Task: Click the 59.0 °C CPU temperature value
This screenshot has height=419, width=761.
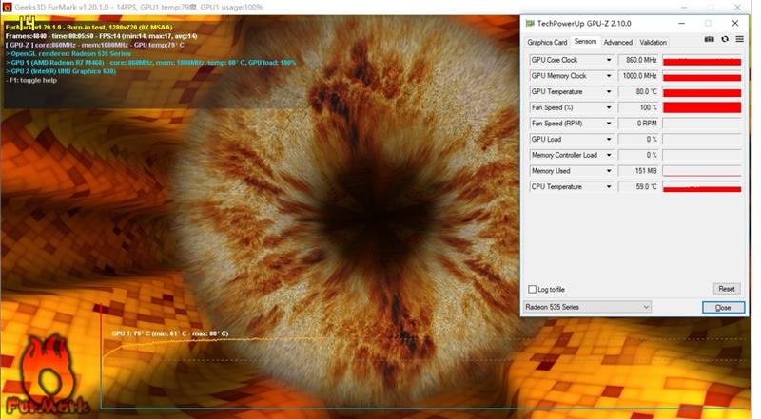Action: click(x=638, y=187)
